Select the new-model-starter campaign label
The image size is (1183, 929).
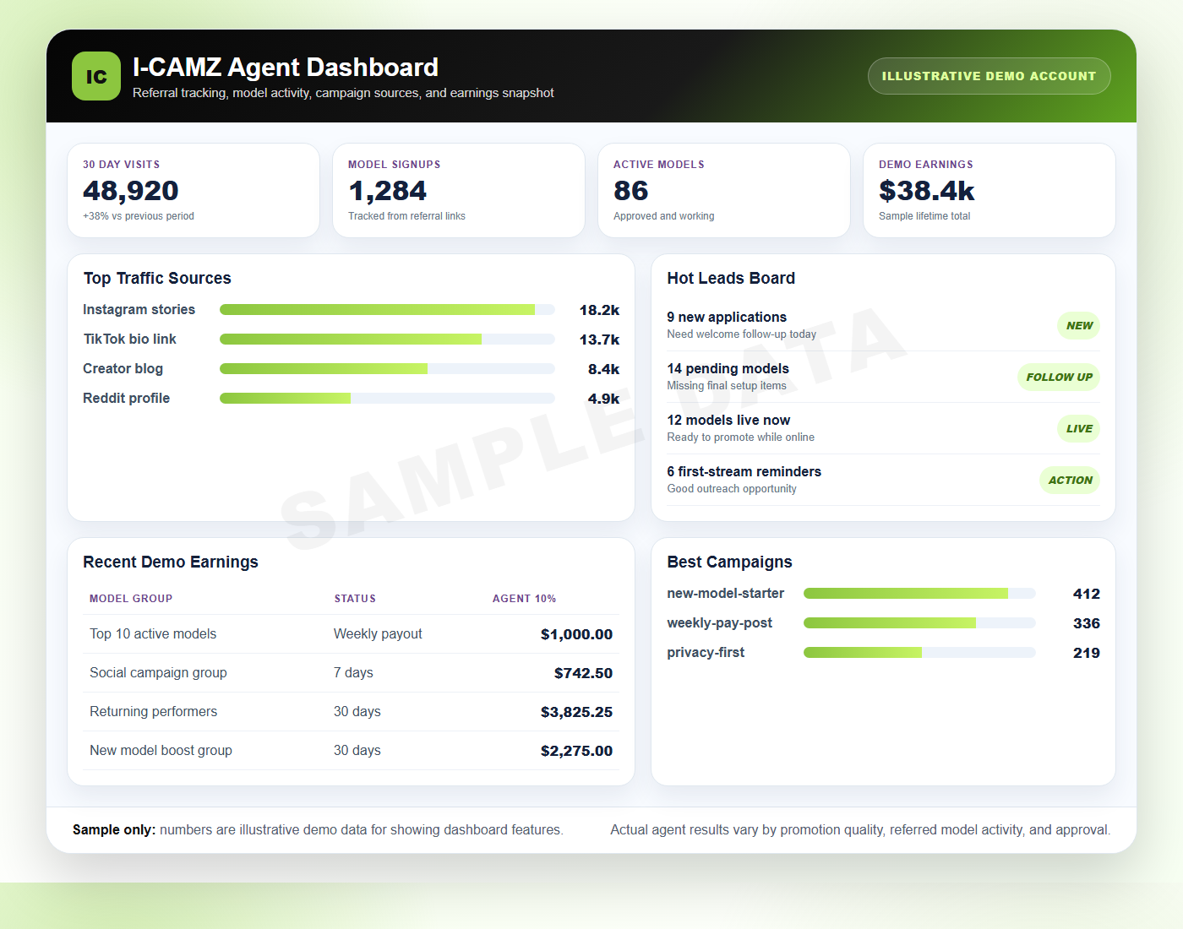(x=725, y=594)
